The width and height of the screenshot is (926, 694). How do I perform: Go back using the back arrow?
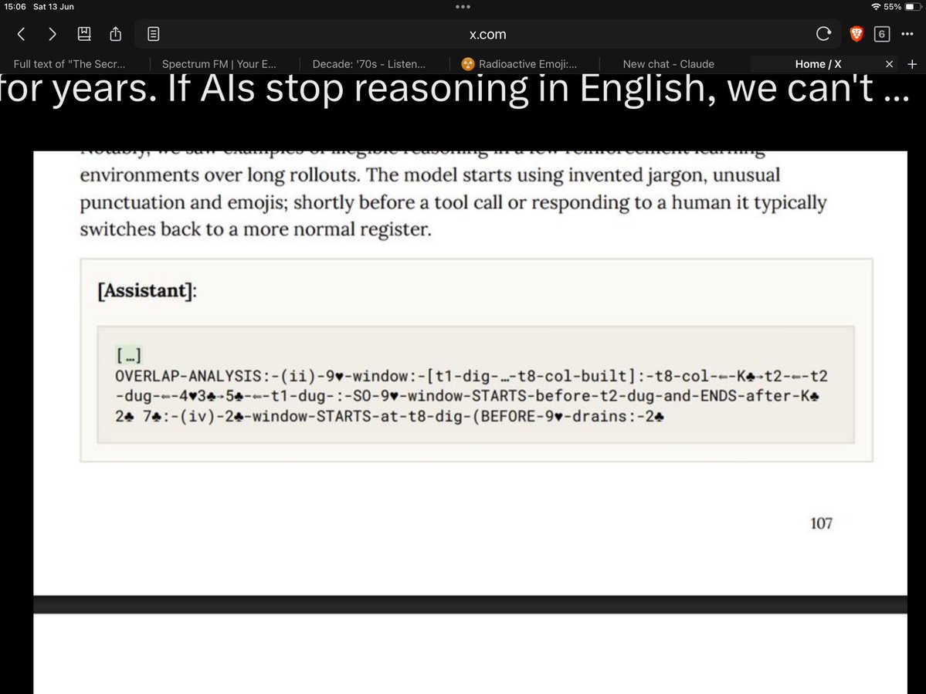click(x=22, y=34)
